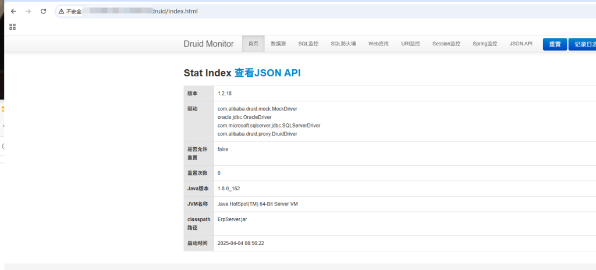596x270 pixels.
Task: Click the not-secure warning icon
Action: click(61, 11)
